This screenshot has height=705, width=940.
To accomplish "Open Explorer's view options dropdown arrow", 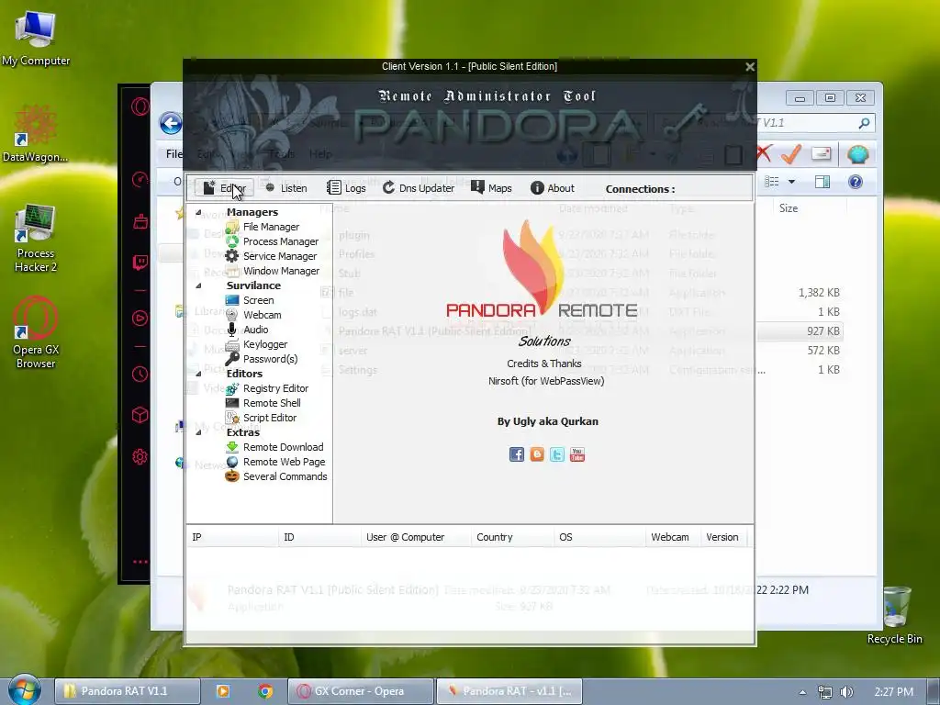I will click(x=791, y=182).
